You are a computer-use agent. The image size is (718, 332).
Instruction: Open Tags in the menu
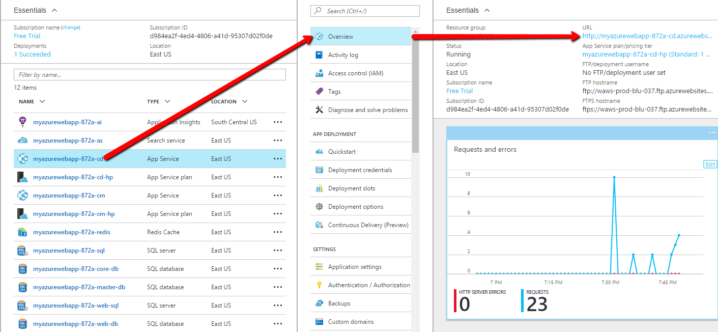(x=361, y=92)
